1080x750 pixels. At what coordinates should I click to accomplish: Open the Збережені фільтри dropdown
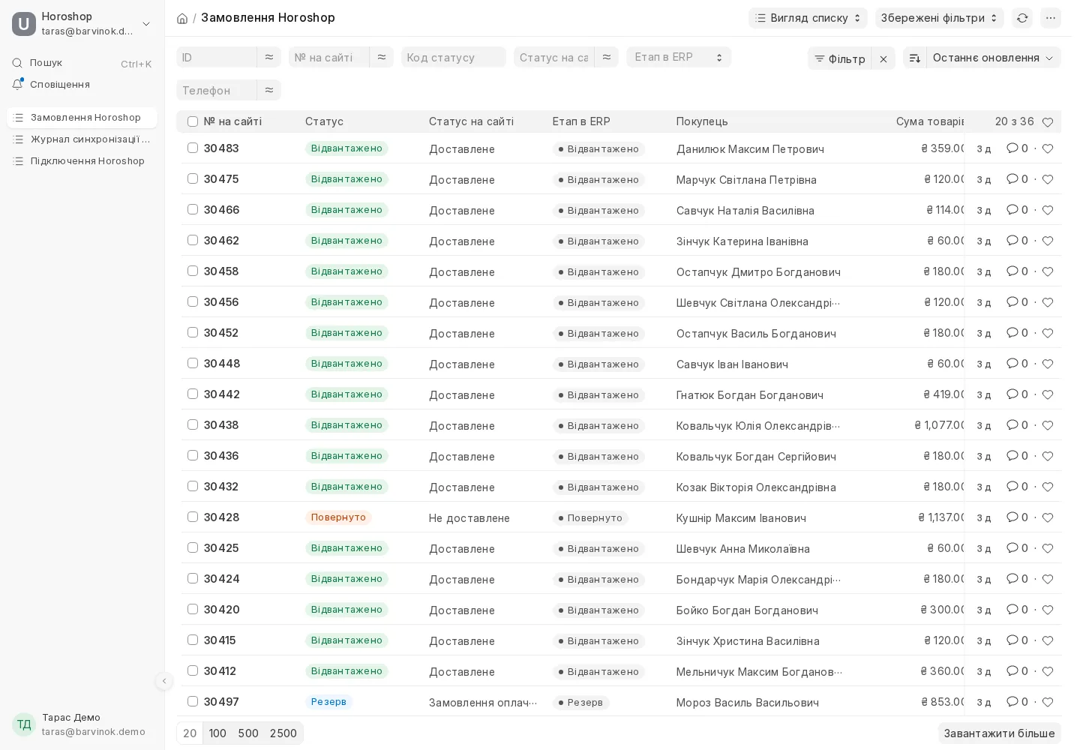point(939,18)
